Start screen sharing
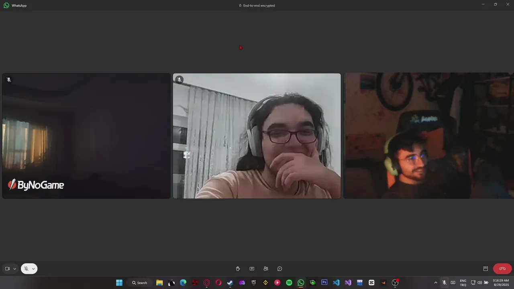This screenshot has width=514, height=289. 252,269
